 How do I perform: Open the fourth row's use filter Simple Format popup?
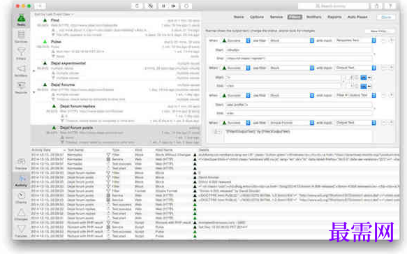(x=292, y=122)
